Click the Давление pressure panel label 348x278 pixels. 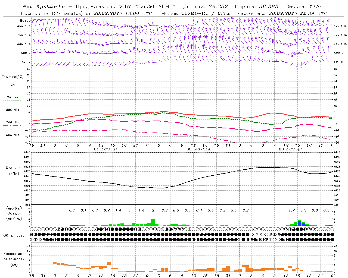(x=14, y=168)
